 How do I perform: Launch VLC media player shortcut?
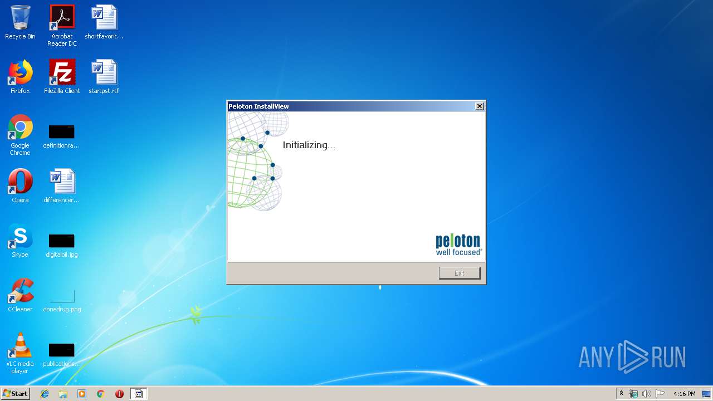point(20,353)
